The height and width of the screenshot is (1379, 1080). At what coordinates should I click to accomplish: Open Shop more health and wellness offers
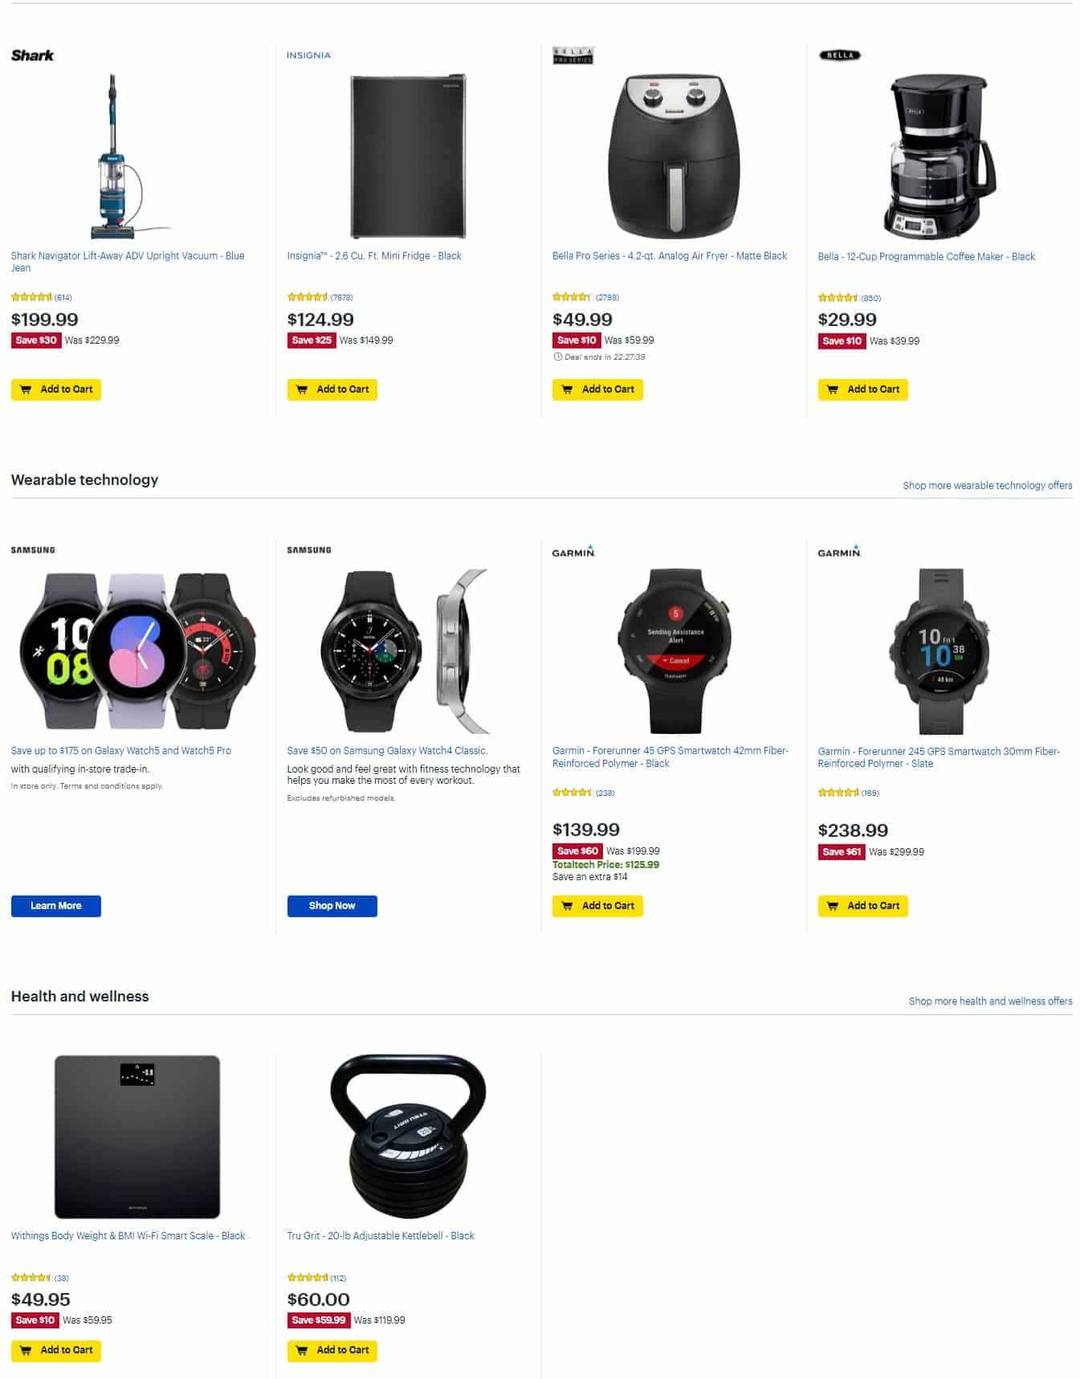(x=990, y=1001)
